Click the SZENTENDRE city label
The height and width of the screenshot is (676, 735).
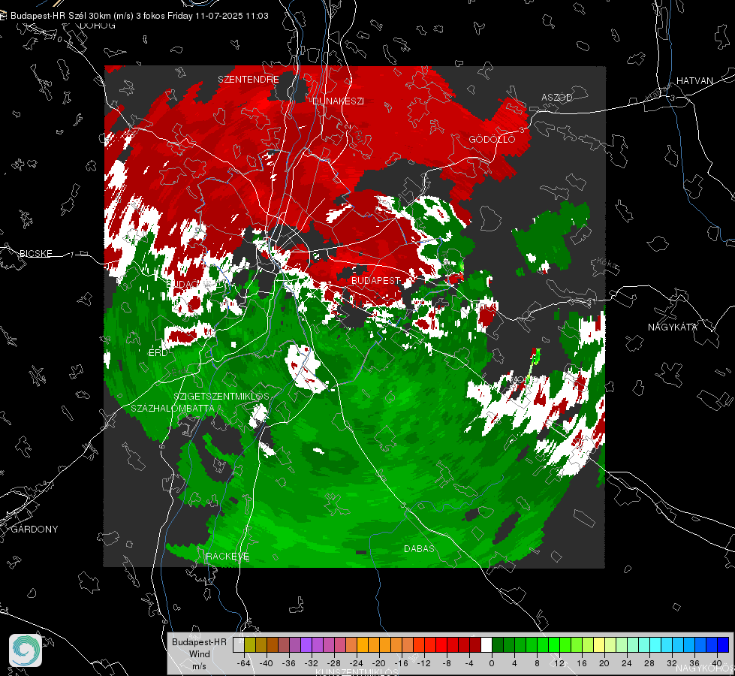coord(249,80)
